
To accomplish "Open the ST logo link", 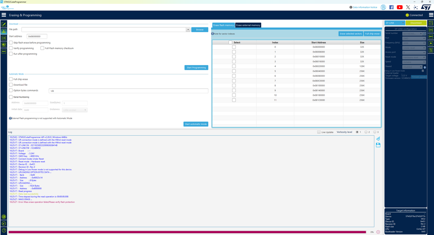I will pyautogui.click(x=426, y=7).
